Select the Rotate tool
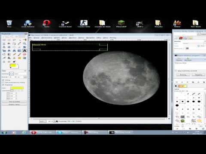Image resolution: width=206 pixels, height=154 pixels. (x=24, y=47)
